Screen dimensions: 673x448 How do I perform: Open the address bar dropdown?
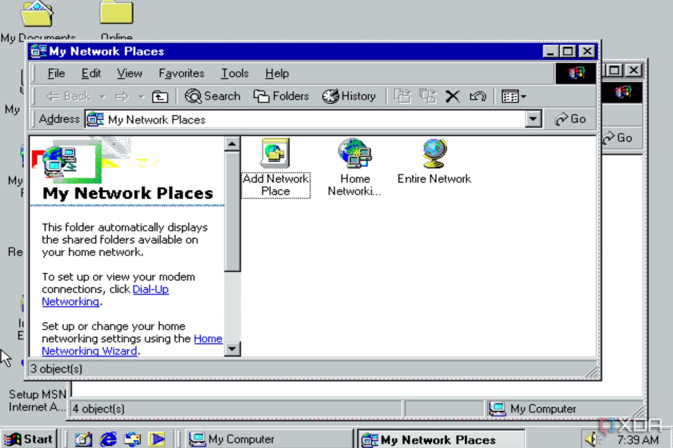pyautogui.click(x=532, y=119)
